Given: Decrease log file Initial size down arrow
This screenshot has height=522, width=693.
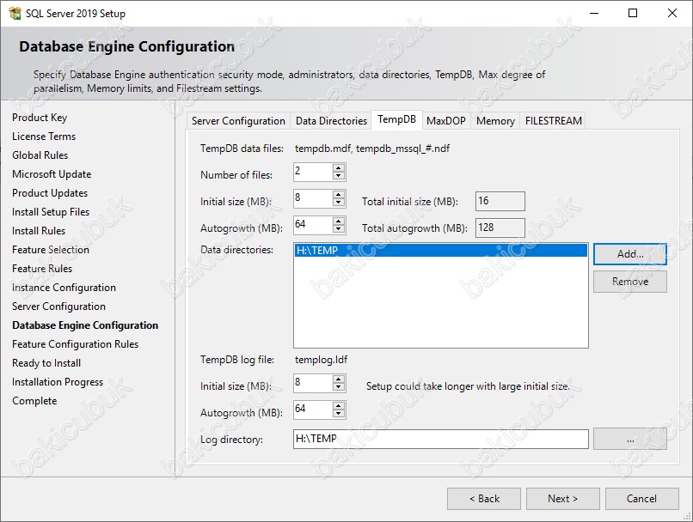Looking at the screenshot, I should coord(339,386).
